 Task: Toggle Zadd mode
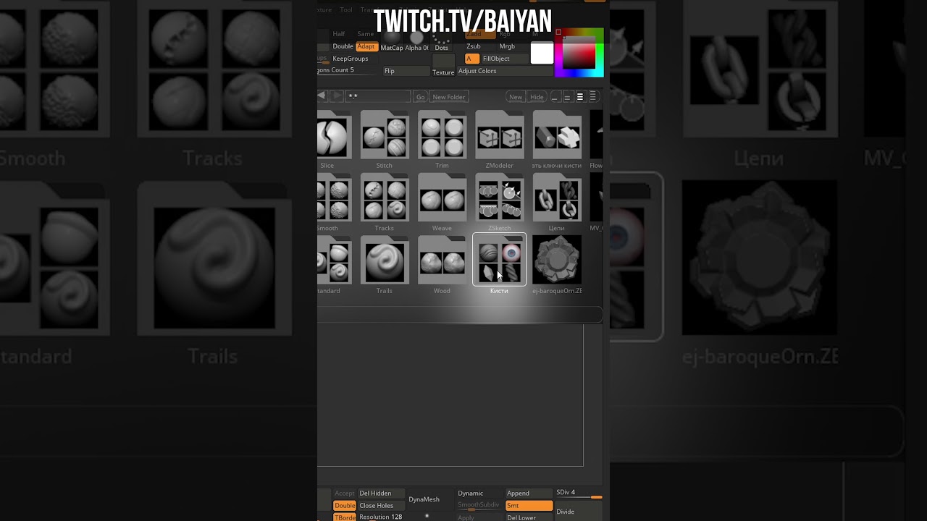[x=479, y=34]
